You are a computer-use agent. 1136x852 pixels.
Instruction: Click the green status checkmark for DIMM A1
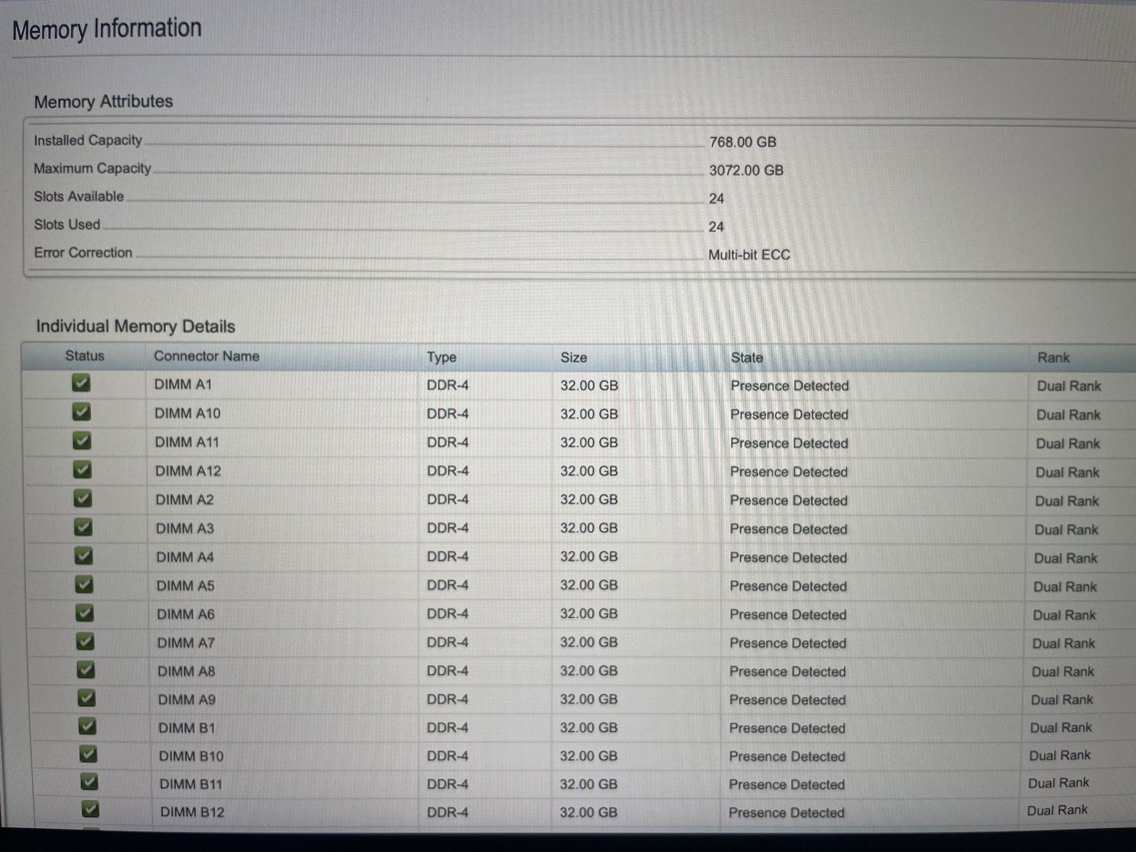tap(81, 382)
